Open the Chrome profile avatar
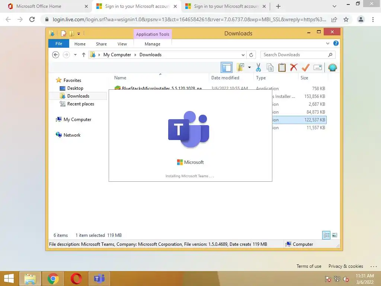The width and height of the screenshot is (381, 286). 361,19
